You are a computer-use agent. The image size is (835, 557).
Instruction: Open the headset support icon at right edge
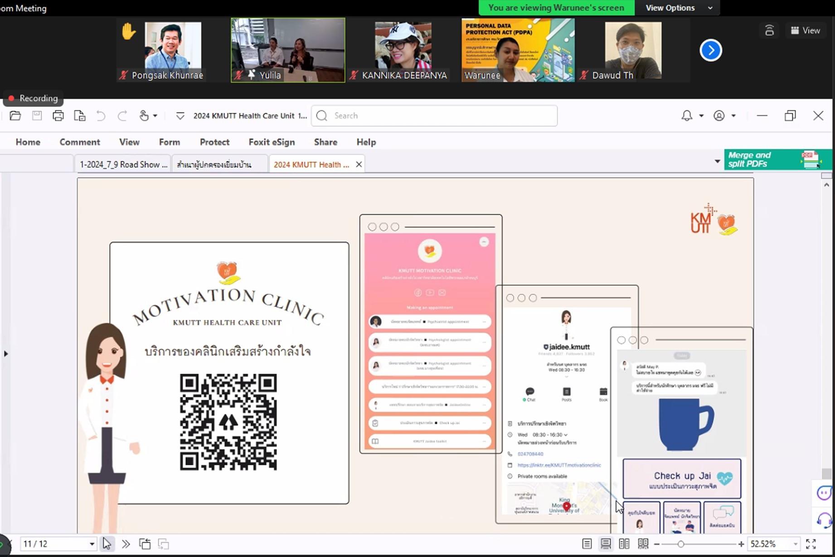[824, 520]
